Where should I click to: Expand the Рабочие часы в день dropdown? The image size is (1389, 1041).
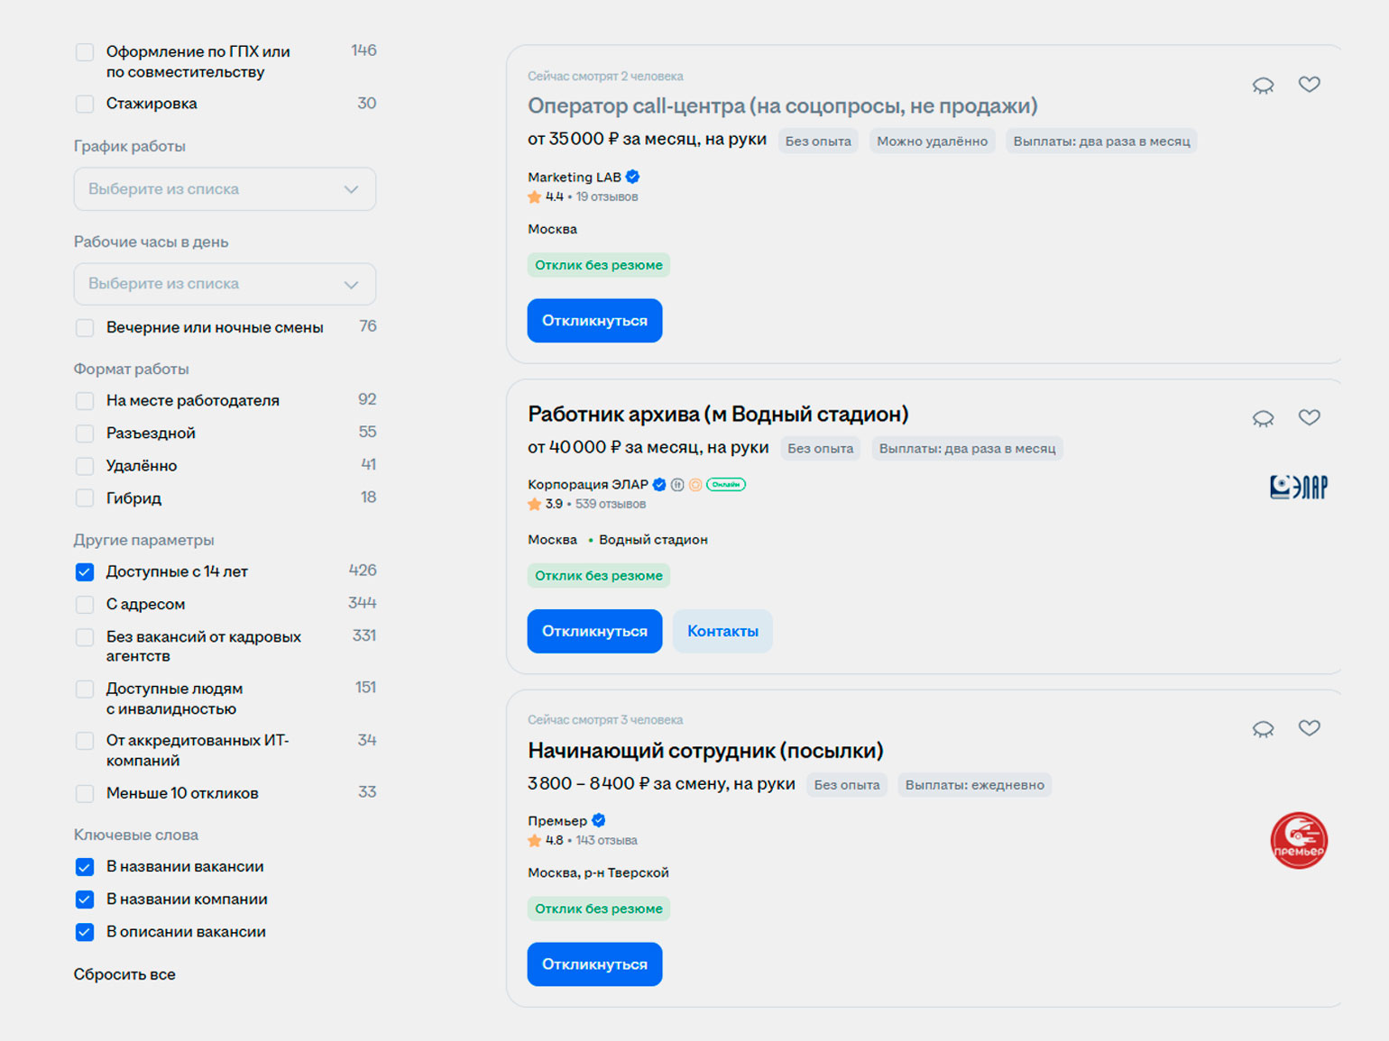pos(225,284)
